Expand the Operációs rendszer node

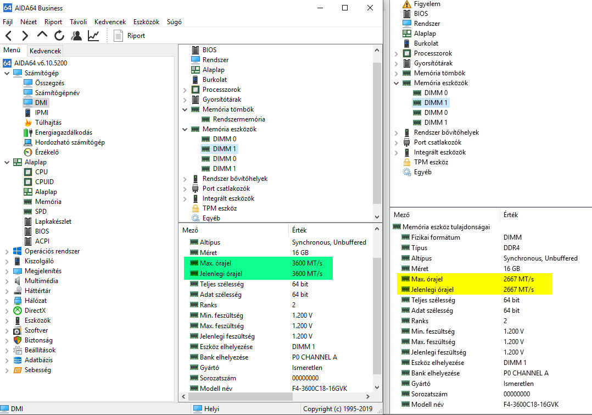tap(7, 251)
